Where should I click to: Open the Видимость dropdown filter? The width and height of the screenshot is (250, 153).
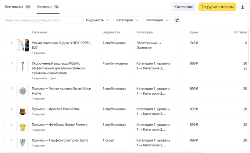(98, 20)
